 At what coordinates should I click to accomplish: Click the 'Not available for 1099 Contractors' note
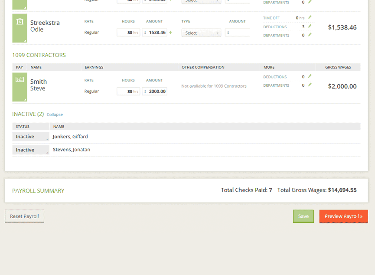(x=214, y=86)
